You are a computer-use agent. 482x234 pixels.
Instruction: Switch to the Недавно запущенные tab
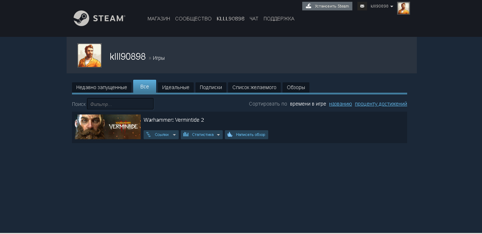102,87
